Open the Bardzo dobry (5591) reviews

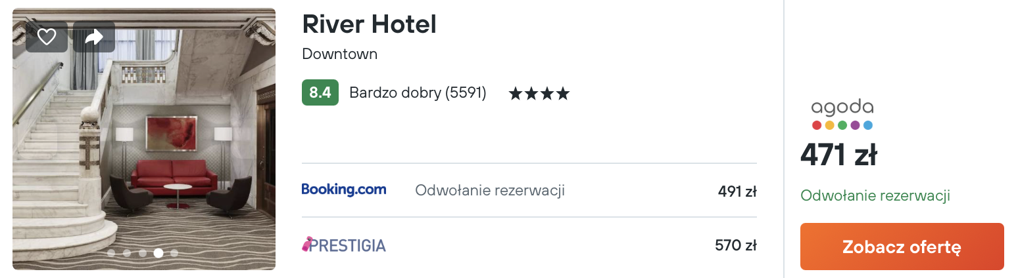[x=418, y=93]
